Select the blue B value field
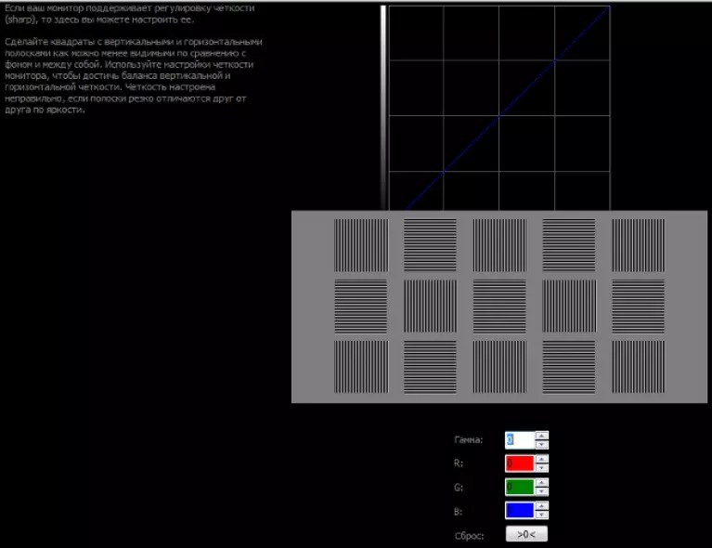Screen dimensions: 712x548 [x=520, y=510]
